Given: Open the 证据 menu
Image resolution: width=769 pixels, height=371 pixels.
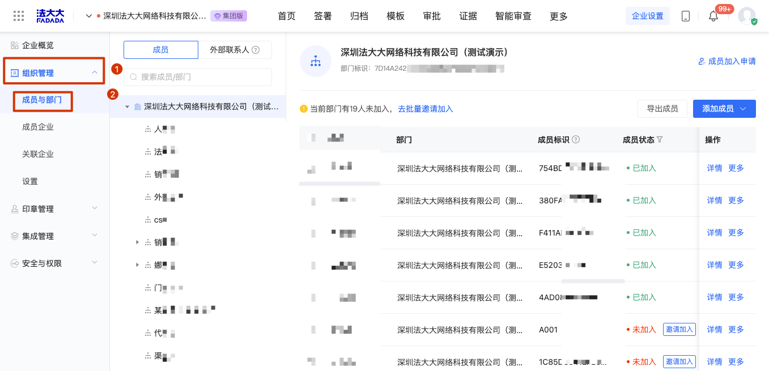Looking at the screenshot, I should 468,16.
